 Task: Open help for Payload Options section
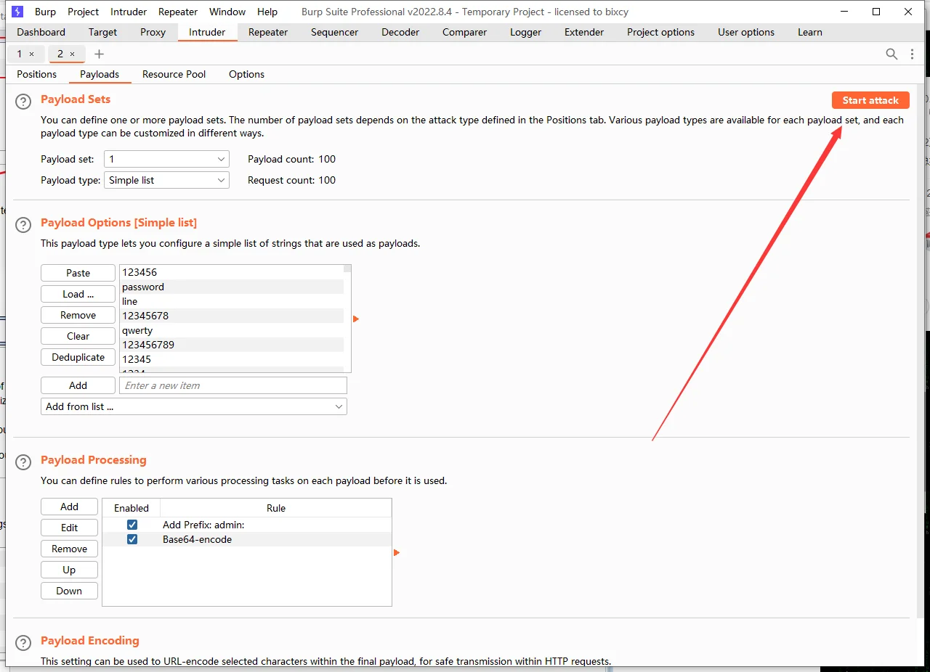[24, 225]
